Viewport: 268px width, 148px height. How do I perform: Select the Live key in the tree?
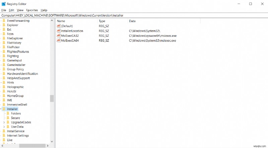(10, 140)
